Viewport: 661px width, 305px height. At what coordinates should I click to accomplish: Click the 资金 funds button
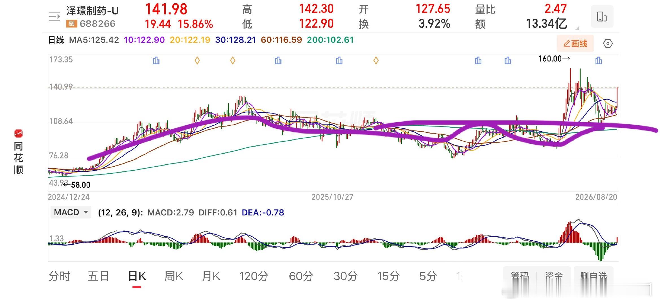tap(554, 276)
